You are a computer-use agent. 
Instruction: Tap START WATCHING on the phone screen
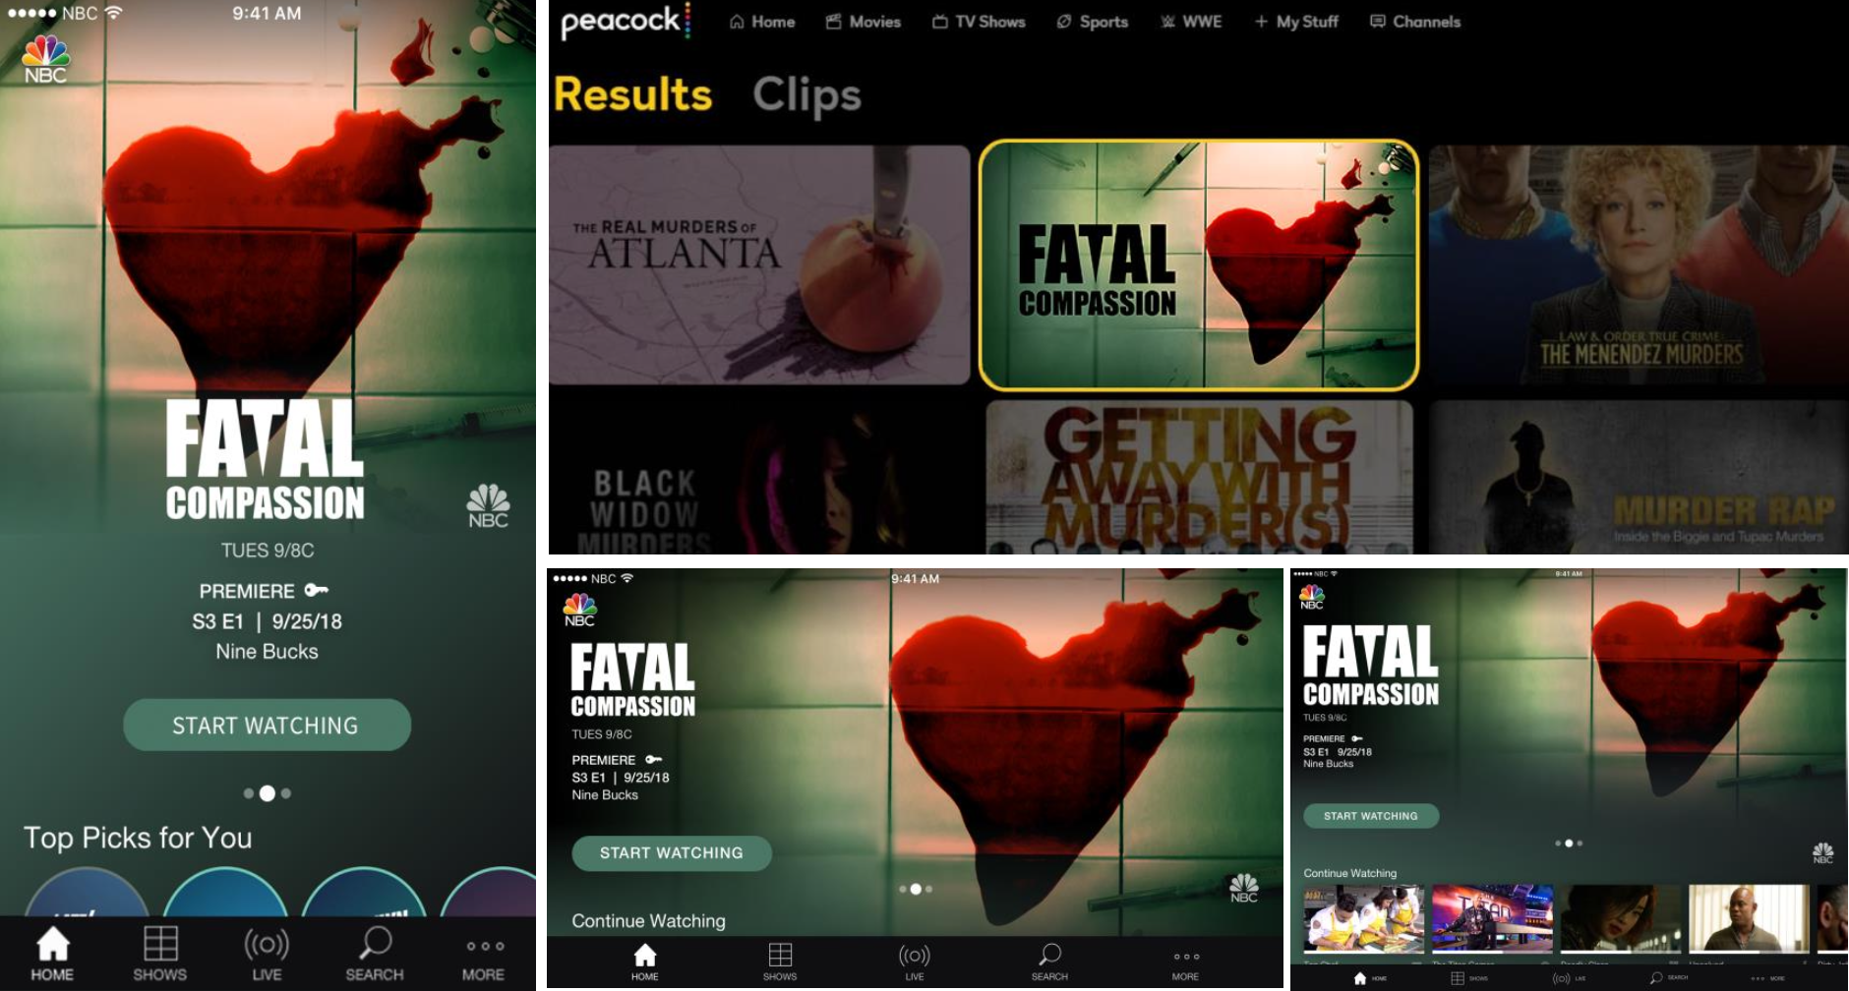tap(267, 726)
